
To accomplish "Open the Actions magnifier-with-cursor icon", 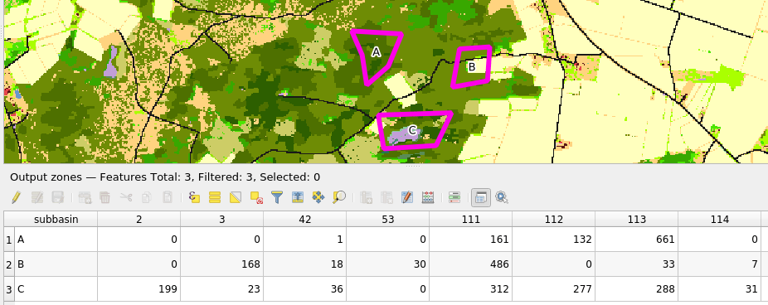I will click(502, 197).
